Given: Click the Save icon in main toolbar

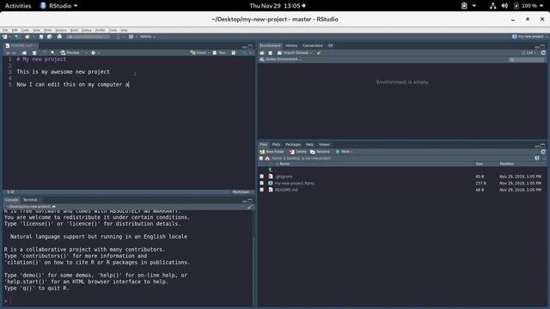Looking at the screenshot, I should click(x=41, y=36).
